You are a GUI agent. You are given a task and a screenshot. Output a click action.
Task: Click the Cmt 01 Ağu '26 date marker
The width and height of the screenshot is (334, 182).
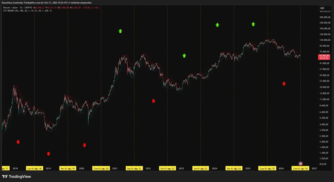click(x=301, y=168)
